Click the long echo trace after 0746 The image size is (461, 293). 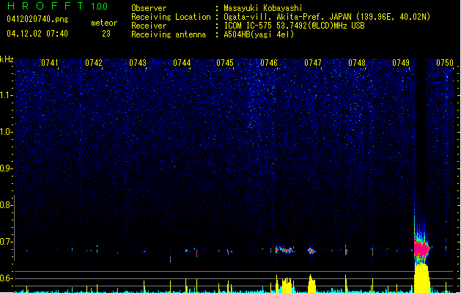tap(285, 250)
